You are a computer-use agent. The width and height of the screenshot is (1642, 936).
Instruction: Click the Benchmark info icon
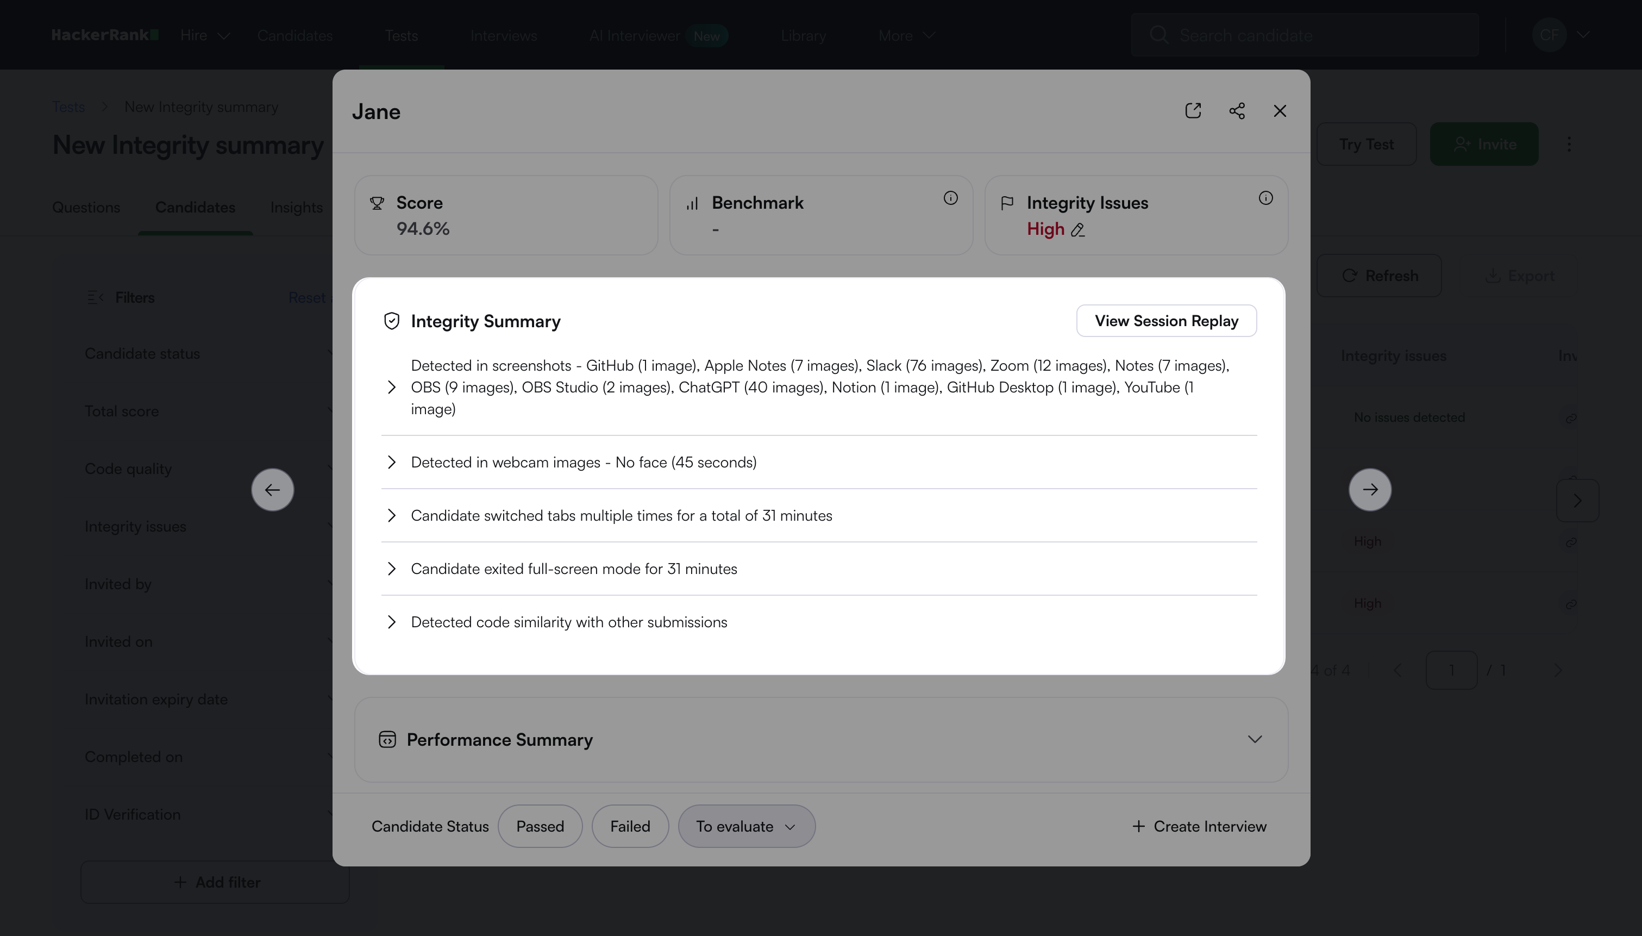950,198
